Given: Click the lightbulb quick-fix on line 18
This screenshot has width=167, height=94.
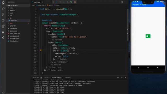Looking at the screenshot, I should (x=41, y=50).
